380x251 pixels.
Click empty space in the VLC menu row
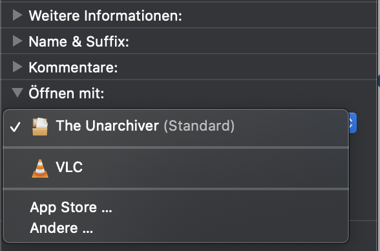[x=216, y=168]
